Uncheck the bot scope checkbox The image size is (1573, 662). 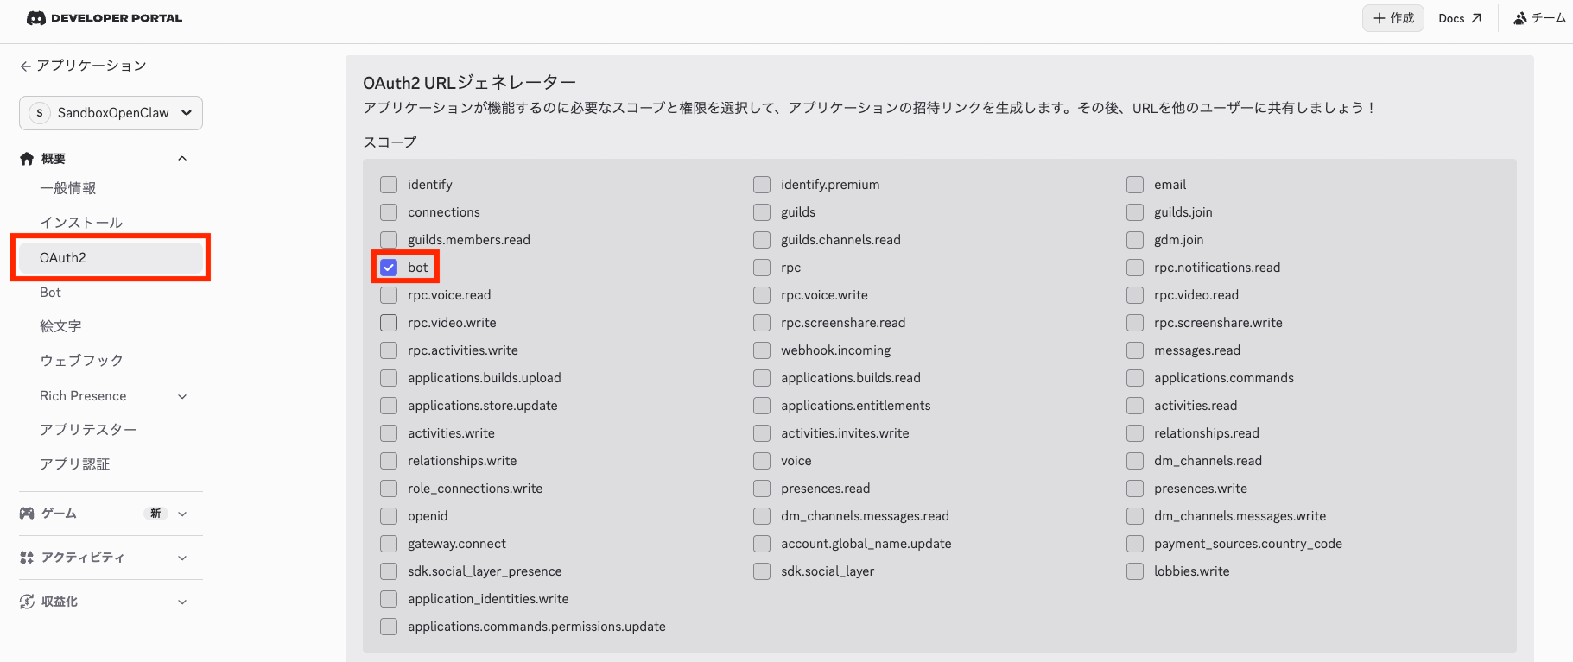tap(389, 268)
